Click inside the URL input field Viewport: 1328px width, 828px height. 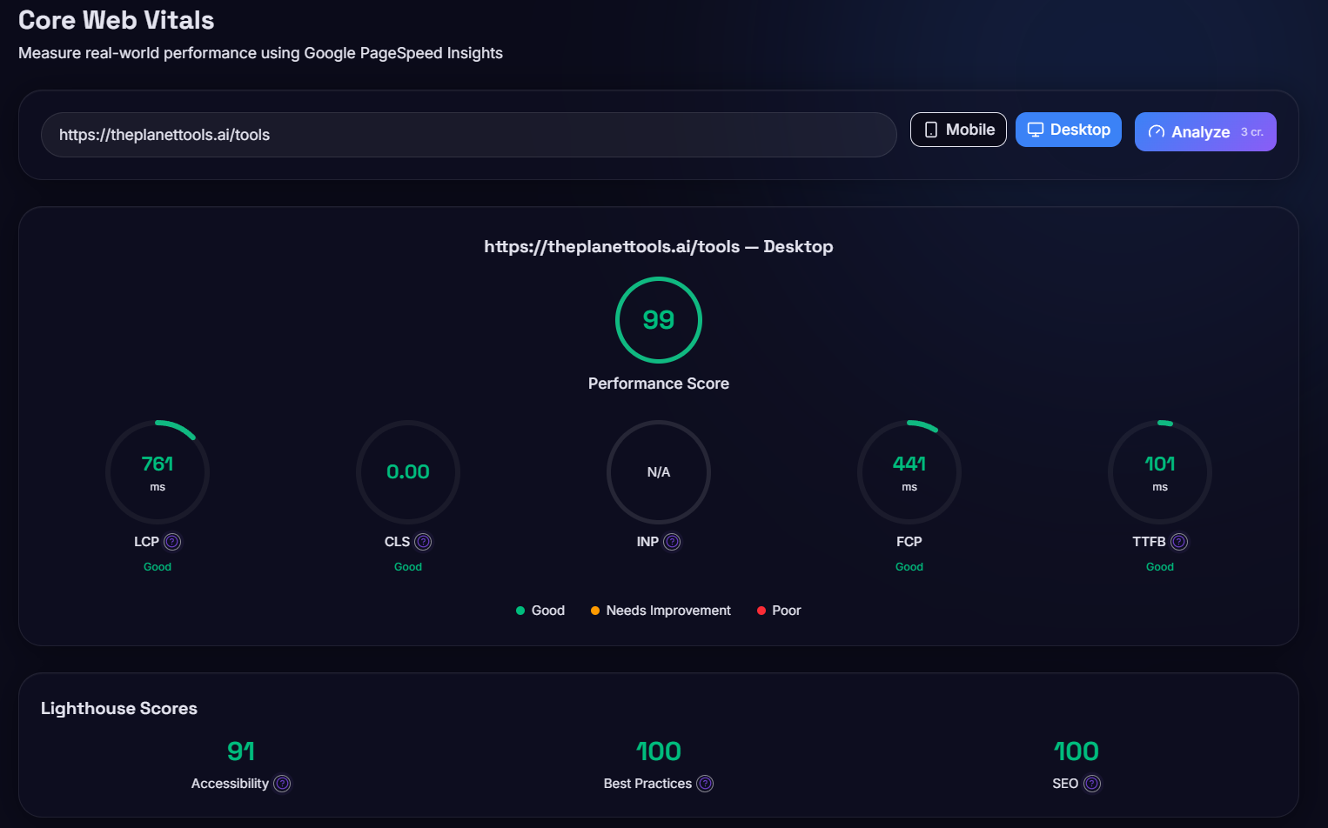[470, 135]
